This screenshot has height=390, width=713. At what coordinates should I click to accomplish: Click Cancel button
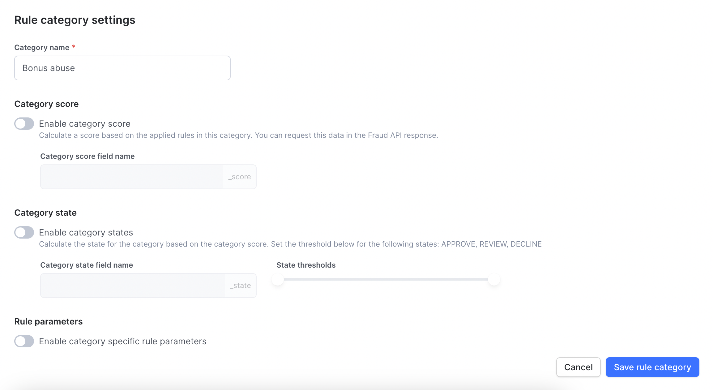[578, 367]
